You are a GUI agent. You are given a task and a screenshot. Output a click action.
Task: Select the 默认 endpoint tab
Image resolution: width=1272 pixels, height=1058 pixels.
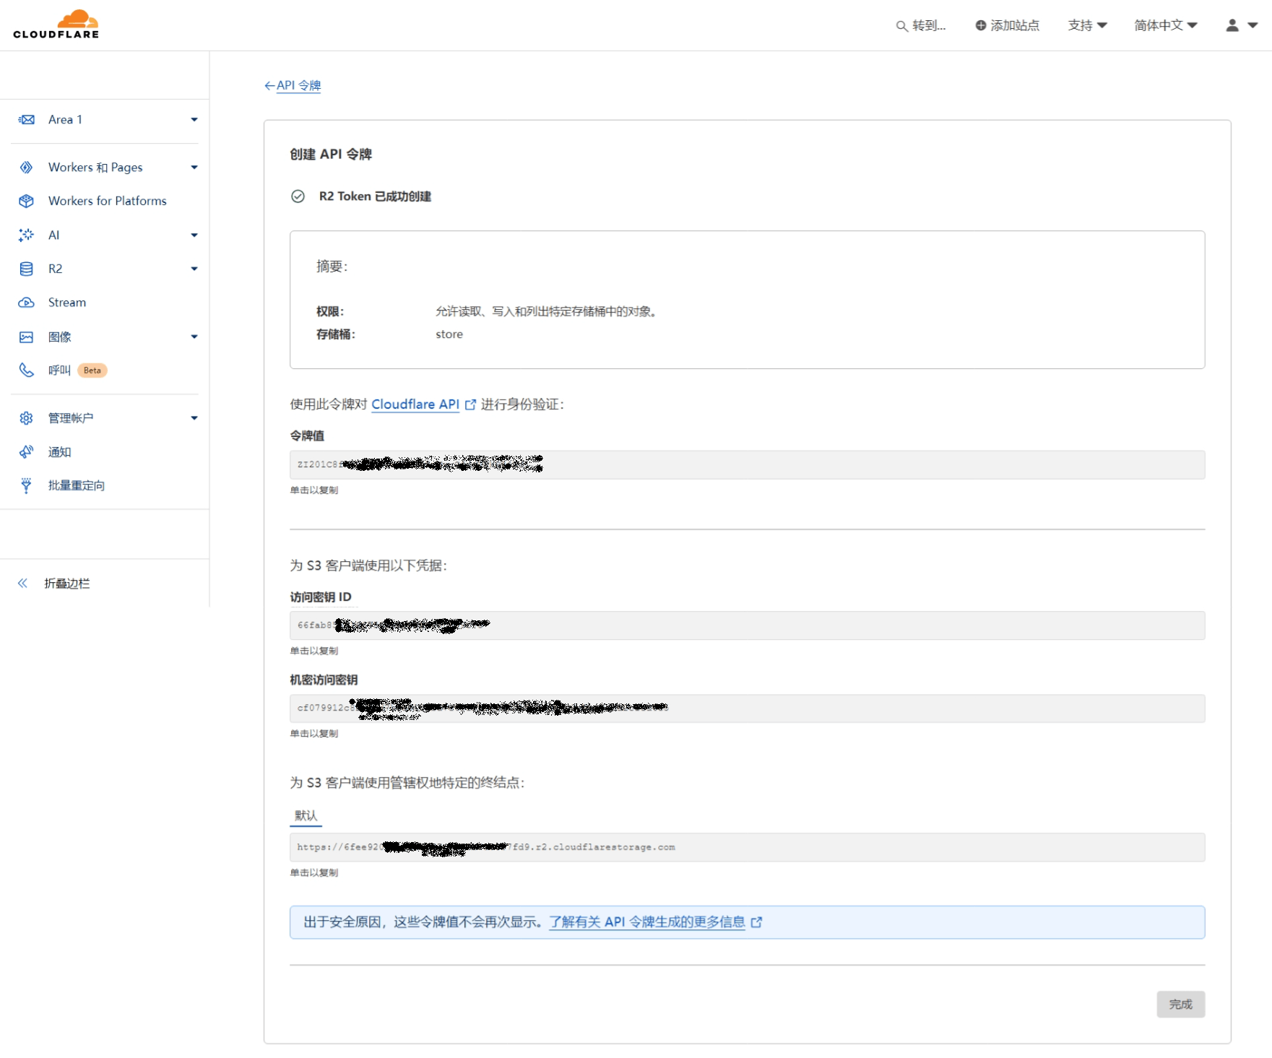306,815
